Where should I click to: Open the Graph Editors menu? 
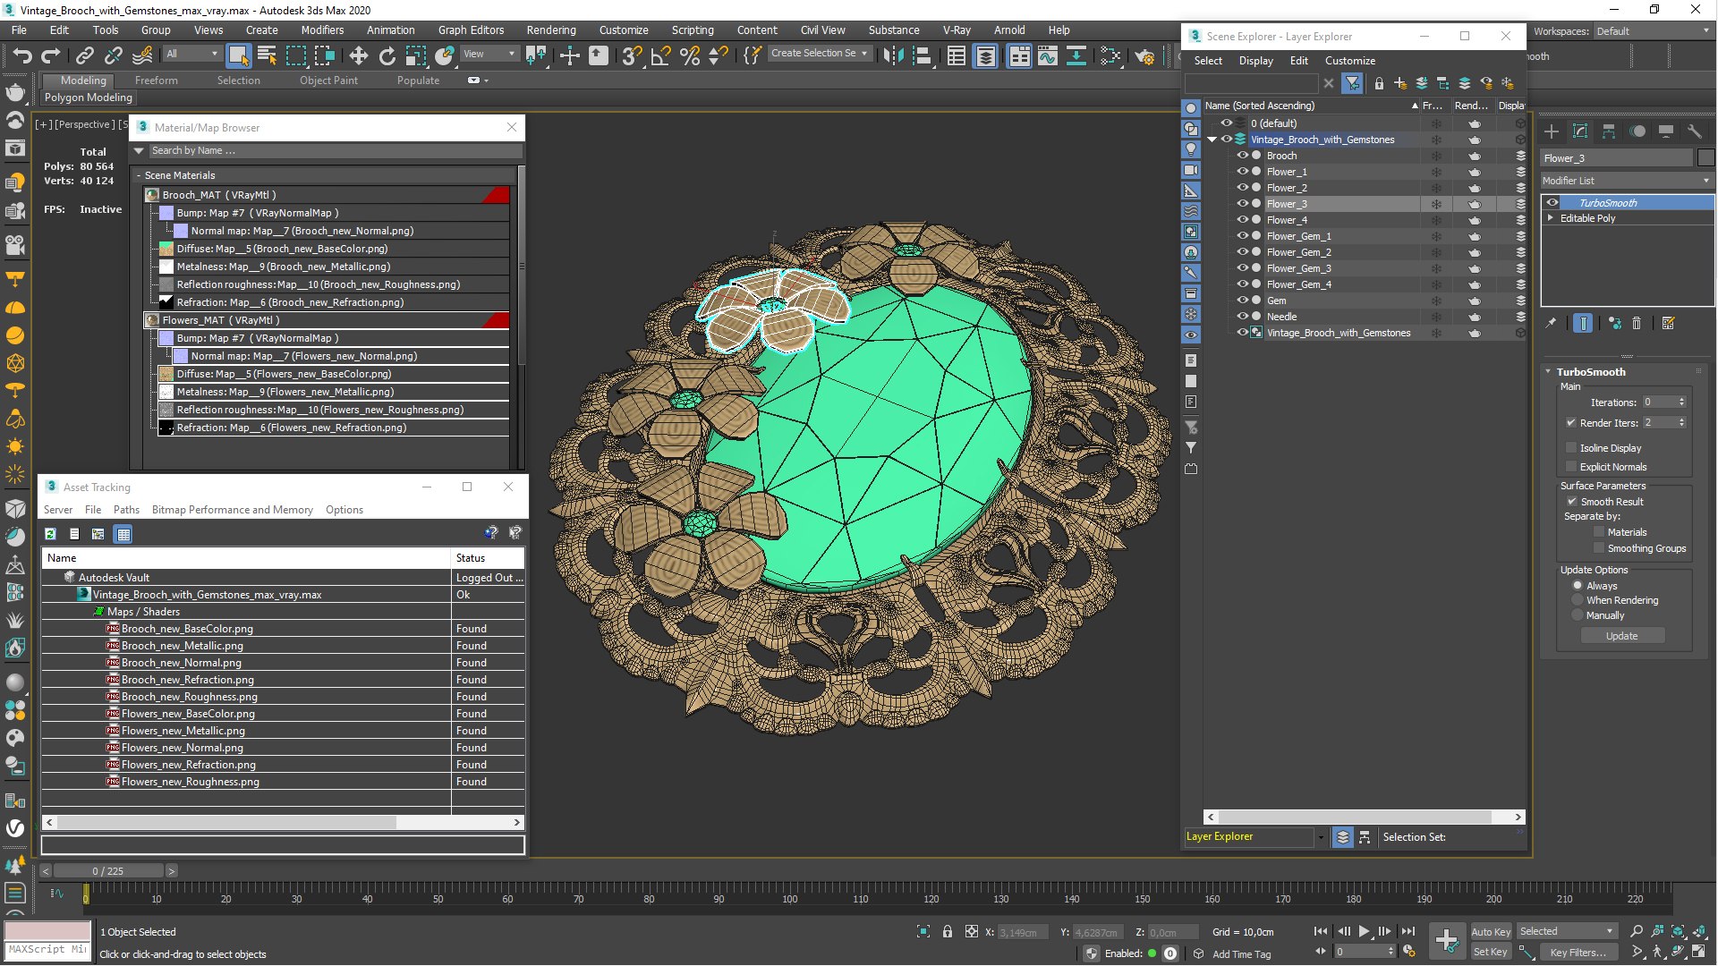[471, 30]
